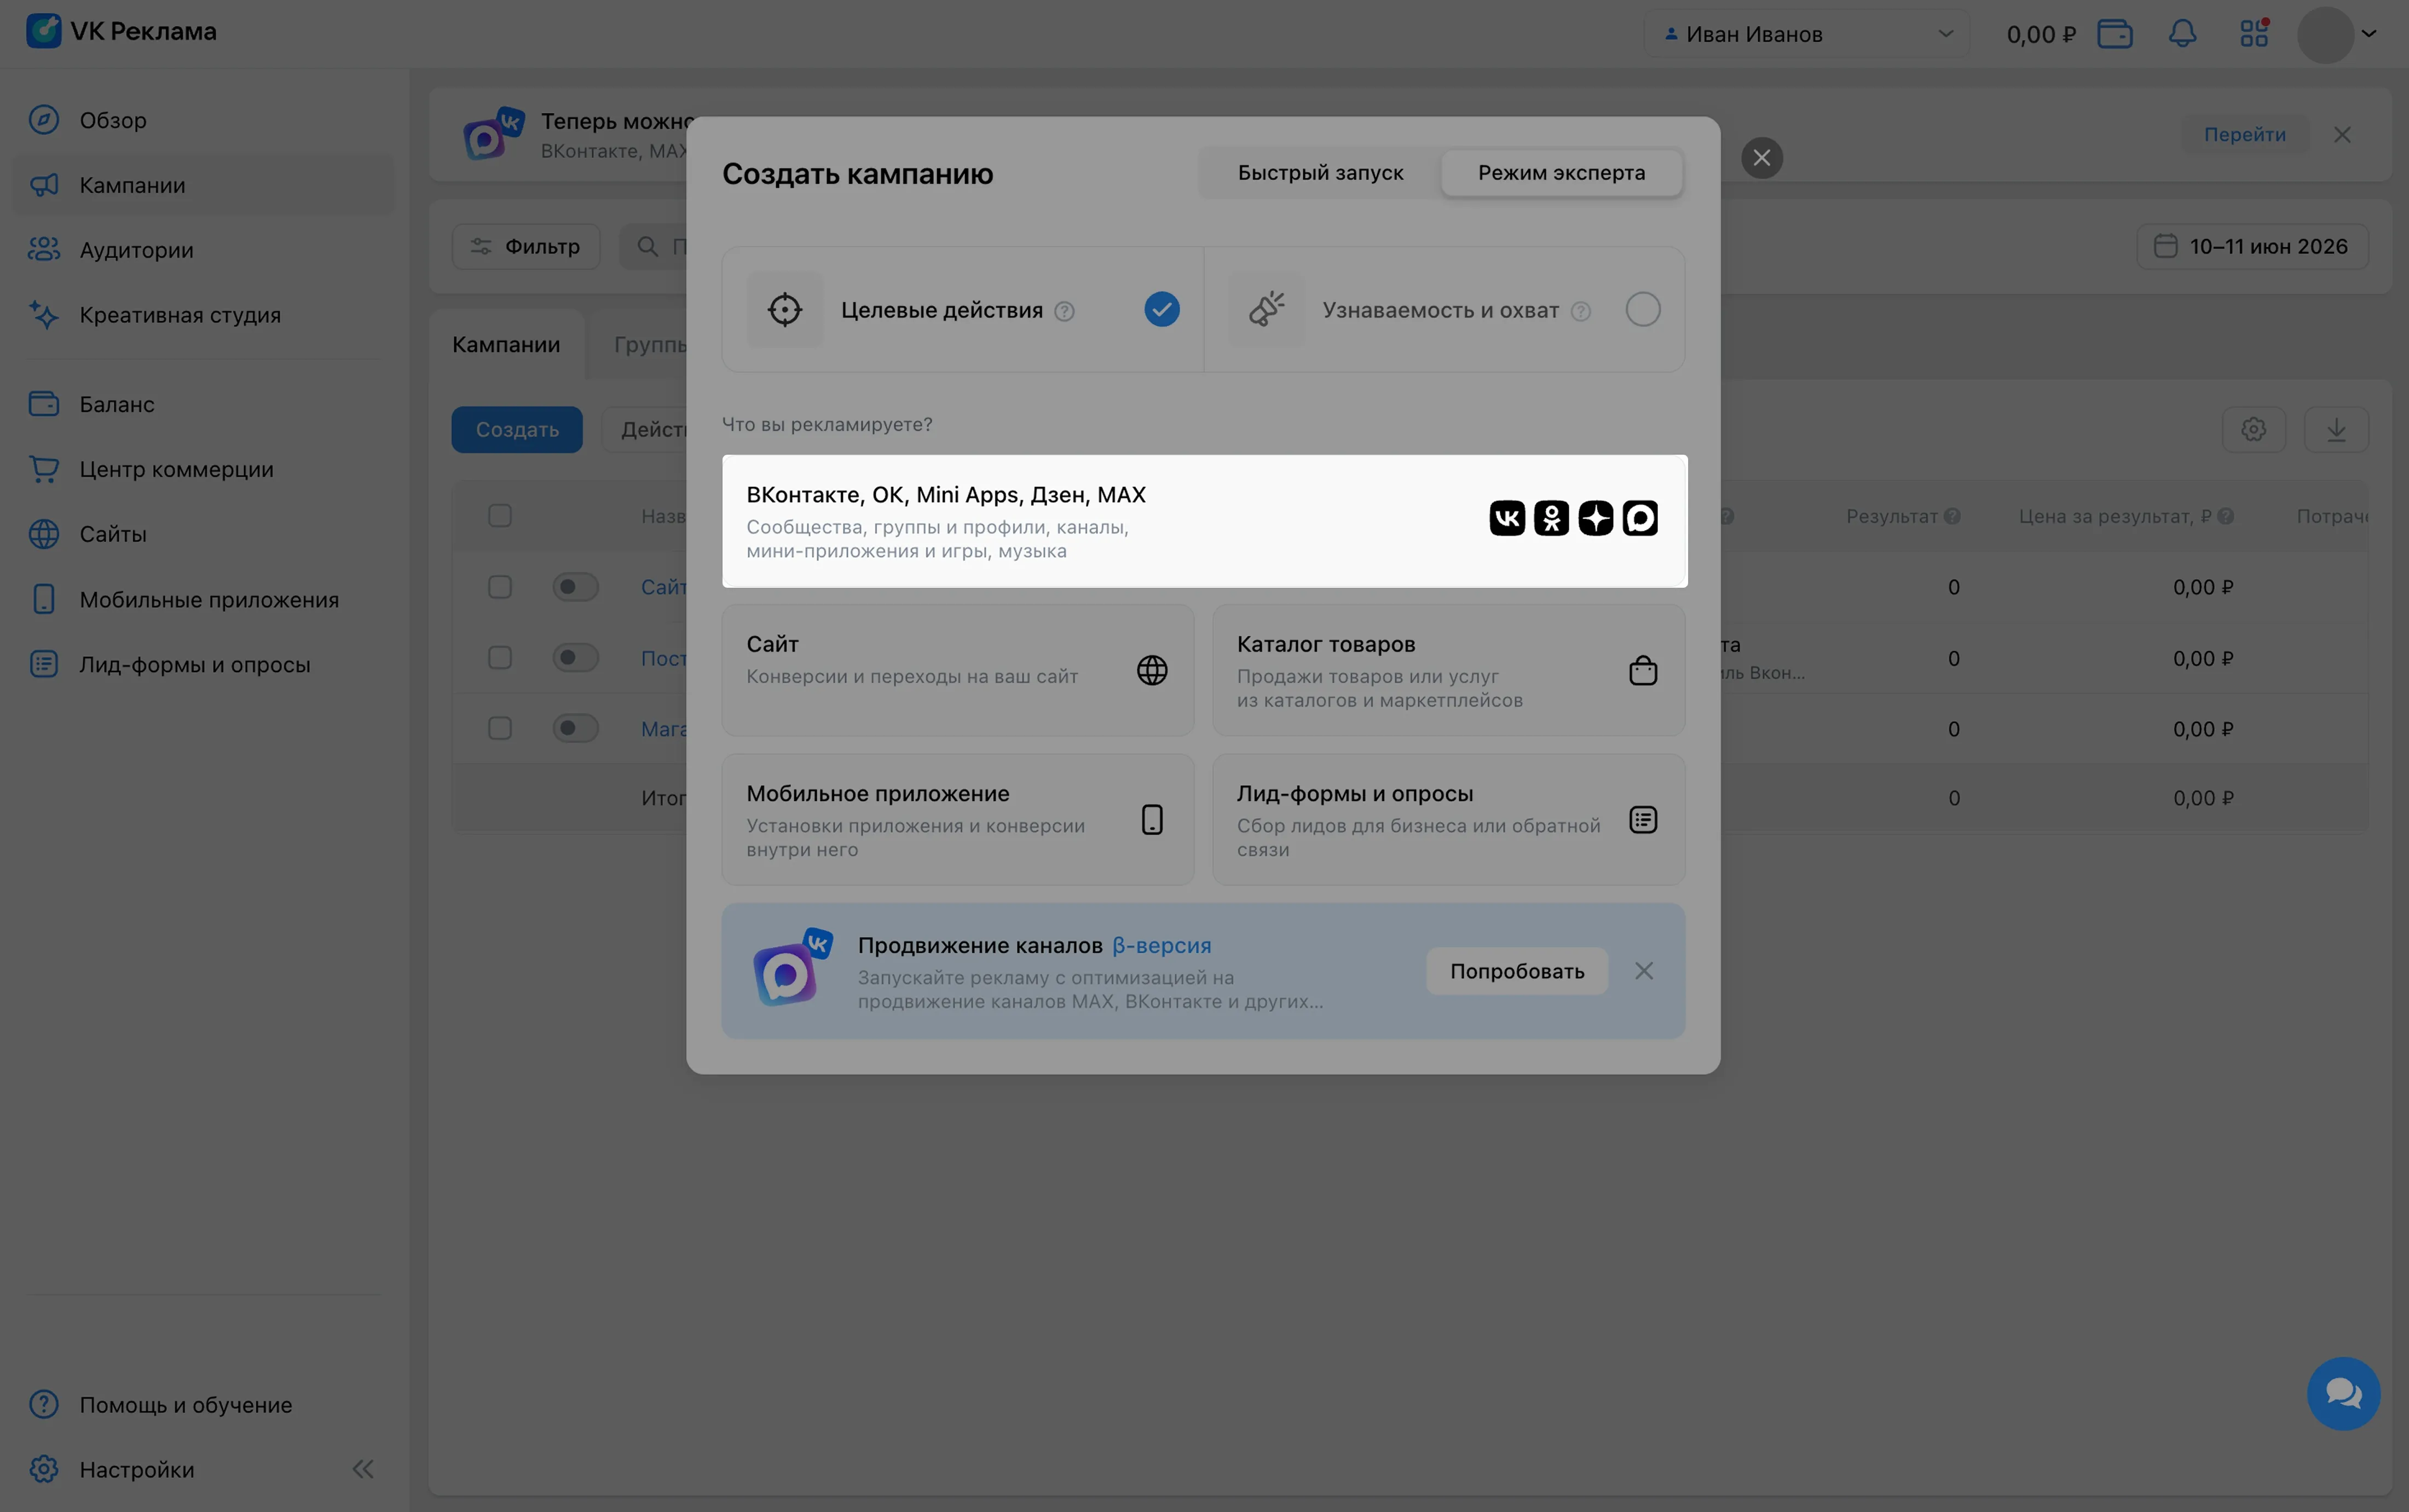Click the help icon next to Узнаваемость и охват
The height and width of the screenshot is (1512, 2409).
coord(1580,311)
